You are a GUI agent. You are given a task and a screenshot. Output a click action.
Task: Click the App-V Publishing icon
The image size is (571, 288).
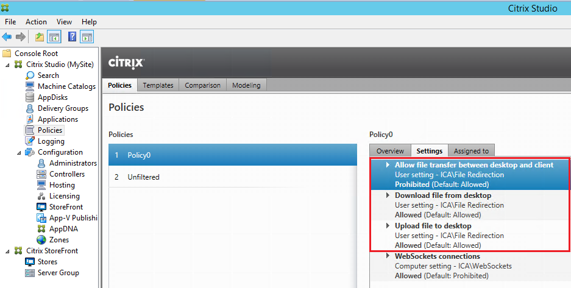click(x=41, y=218)
